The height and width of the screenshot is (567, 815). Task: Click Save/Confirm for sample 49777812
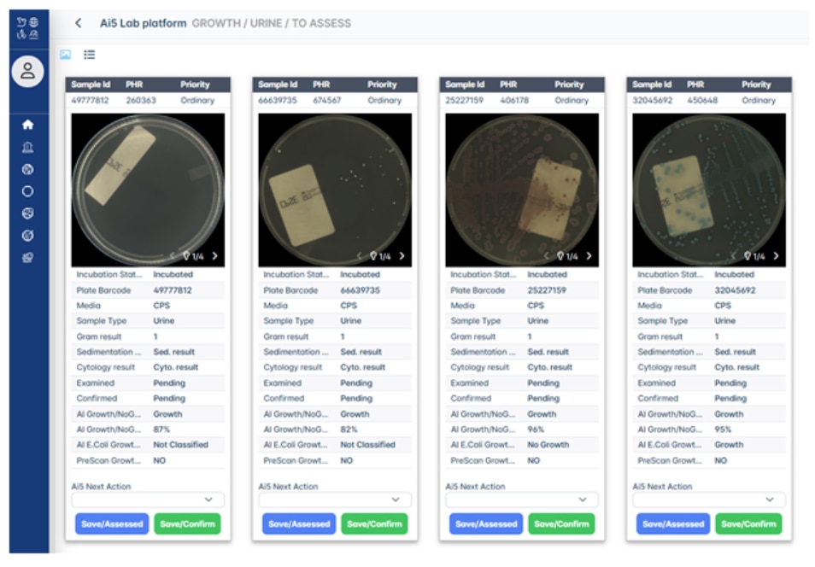coord(188,523)
